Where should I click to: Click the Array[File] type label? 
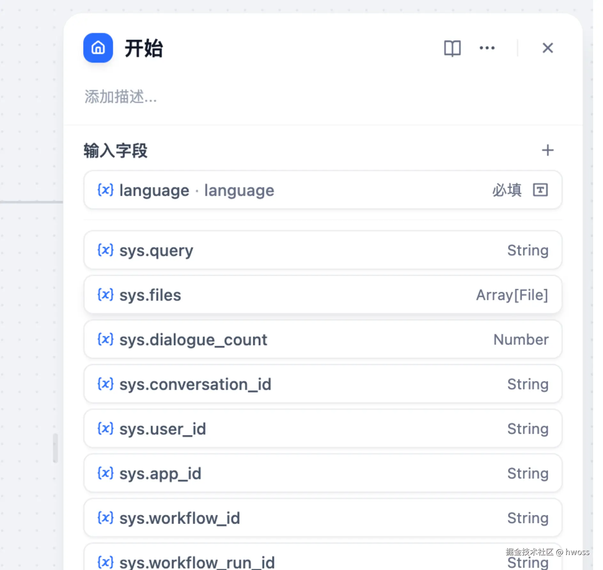(512, 295)
